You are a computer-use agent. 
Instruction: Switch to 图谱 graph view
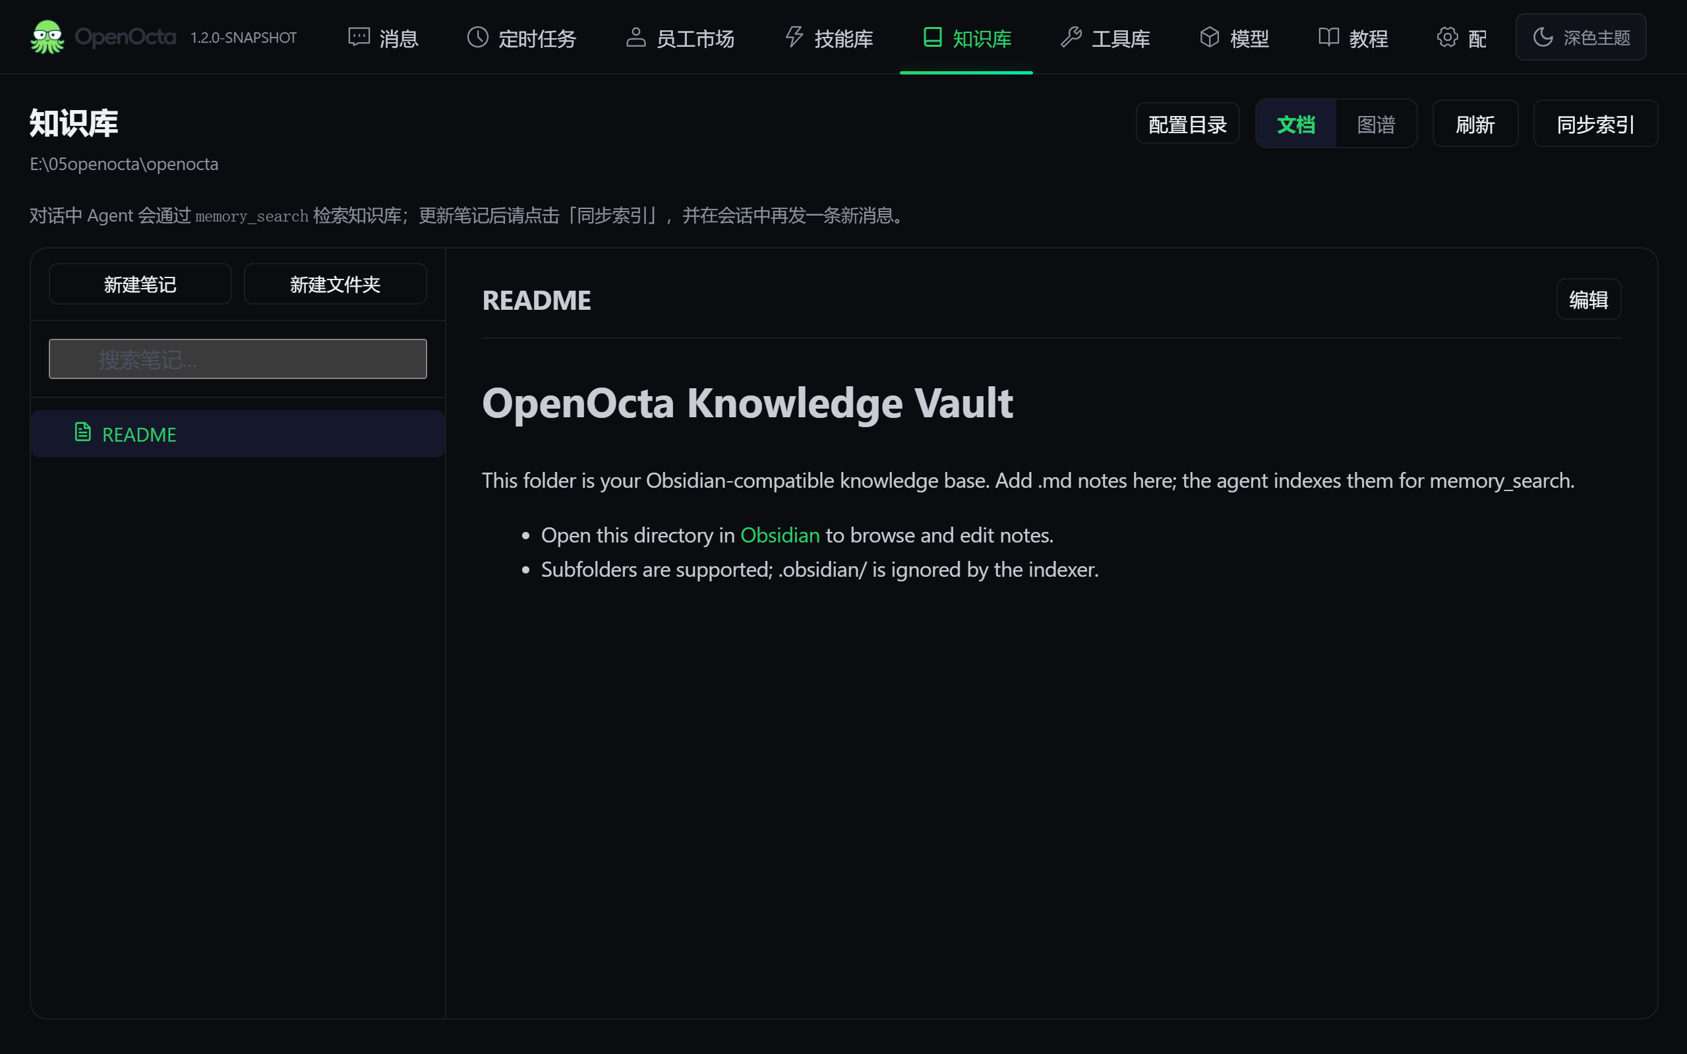[x=1376, y=124]
